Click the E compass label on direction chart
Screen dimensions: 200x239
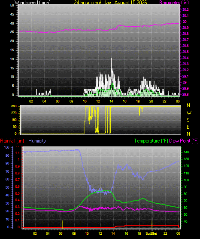point(188,127)
